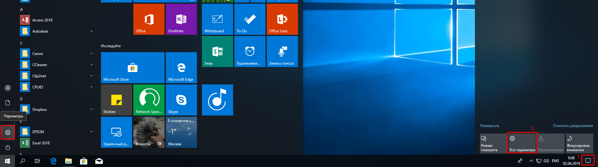Open the Network Speed test tile
The image size is (598, 167).
tap(149, 100)
